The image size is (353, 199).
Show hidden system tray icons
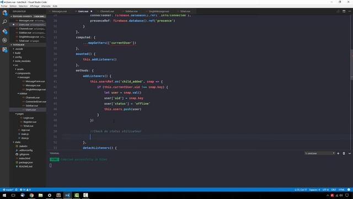coord(328,195)
